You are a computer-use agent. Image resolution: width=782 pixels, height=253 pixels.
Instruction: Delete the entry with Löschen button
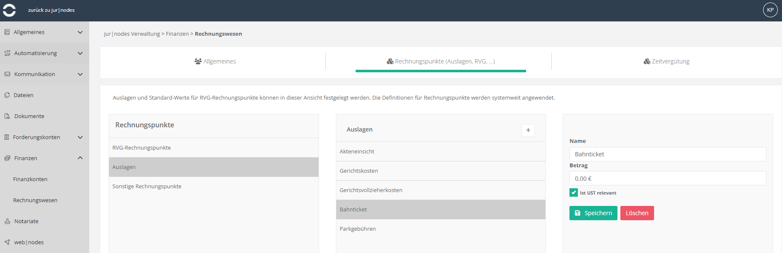(x=637, y=213)
